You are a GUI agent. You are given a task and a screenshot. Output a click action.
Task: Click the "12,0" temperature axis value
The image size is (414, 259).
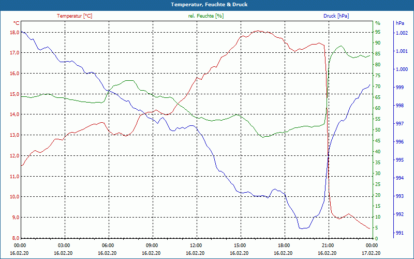[15, 156]
